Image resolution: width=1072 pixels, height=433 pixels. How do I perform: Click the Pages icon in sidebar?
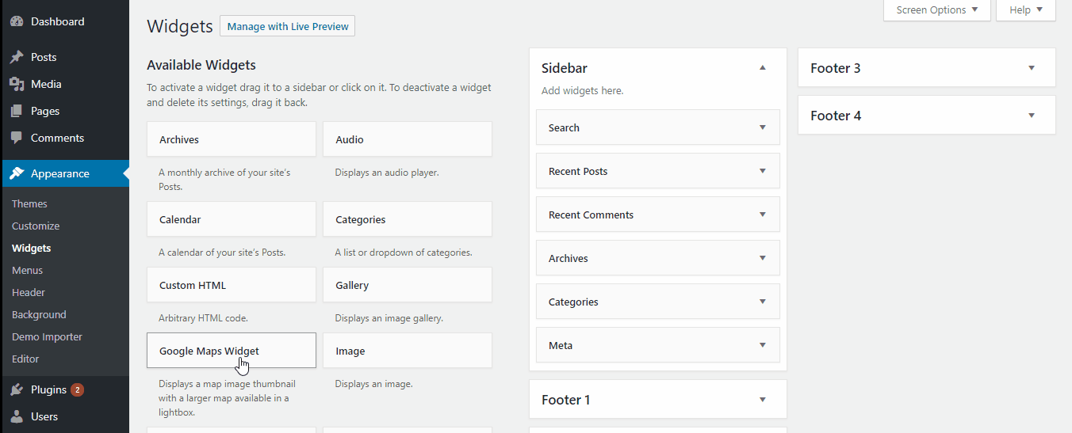tap(16, 111)
